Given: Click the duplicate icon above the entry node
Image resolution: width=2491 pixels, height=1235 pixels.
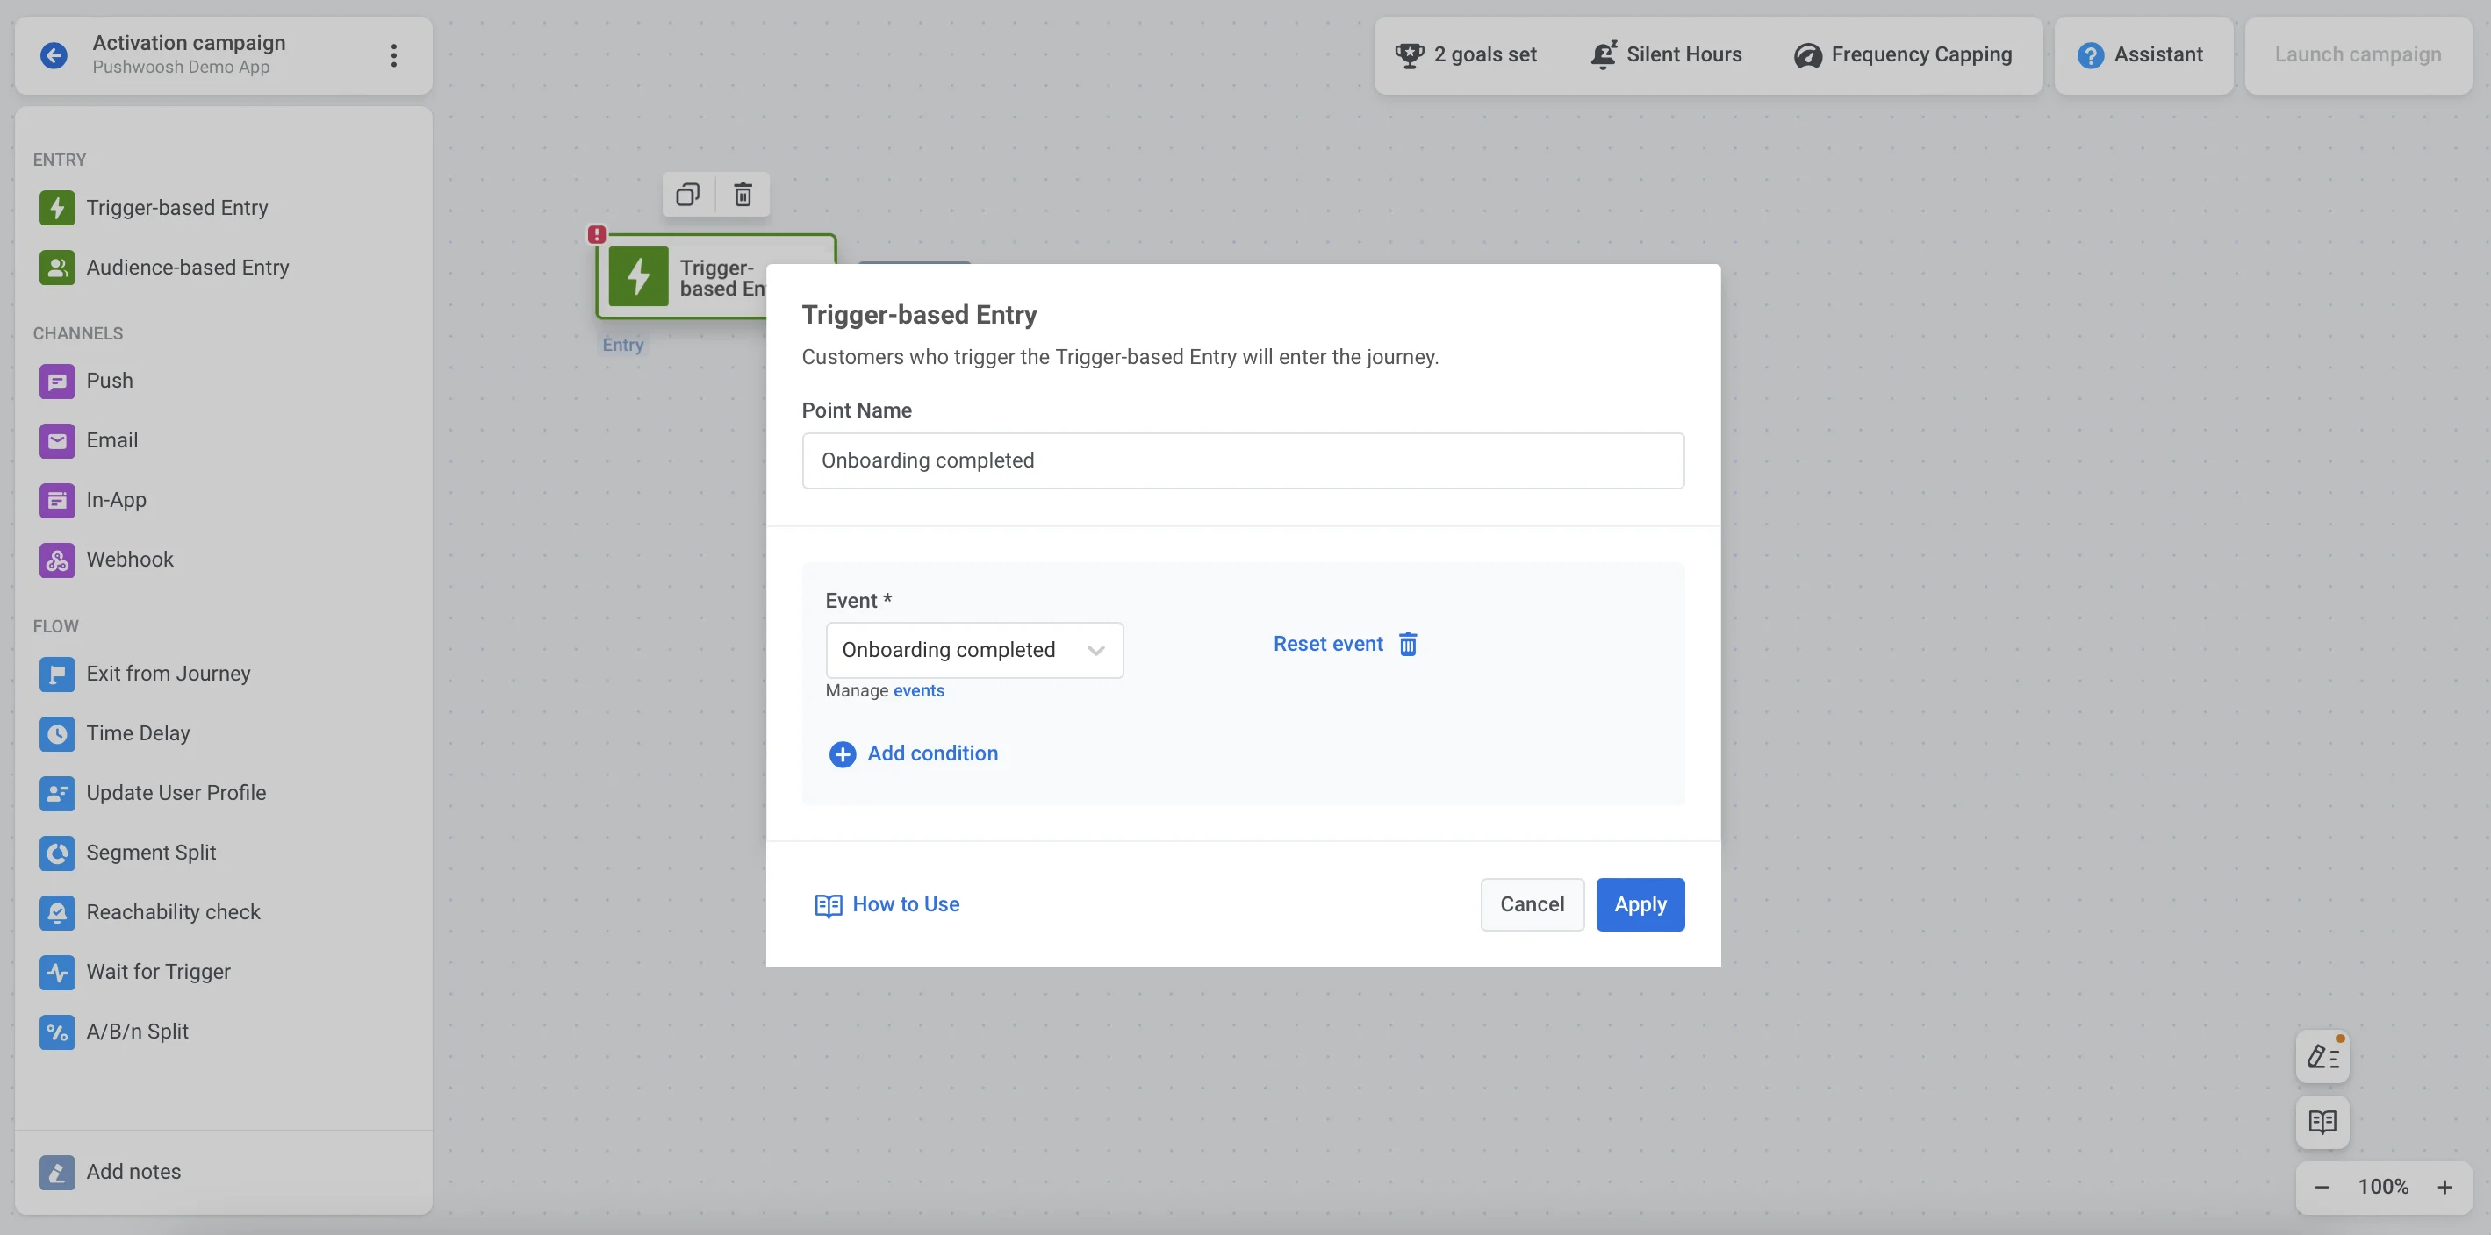Looking at the screenshot, I should click(687, 194).
